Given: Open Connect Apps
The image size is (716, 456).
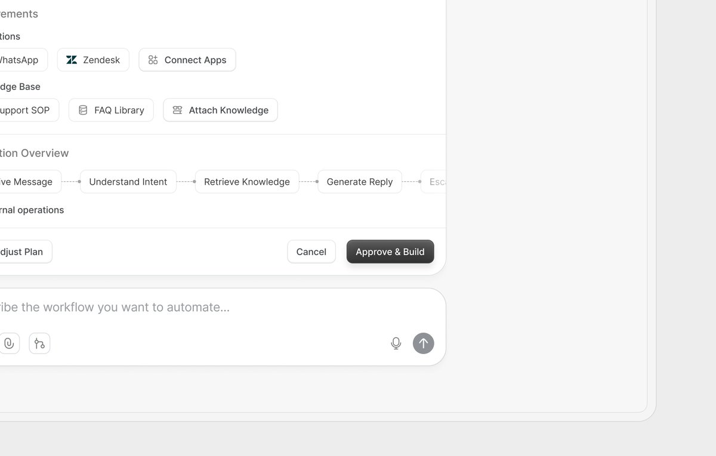Looking at the screenshot, I should tap(187, 60).
